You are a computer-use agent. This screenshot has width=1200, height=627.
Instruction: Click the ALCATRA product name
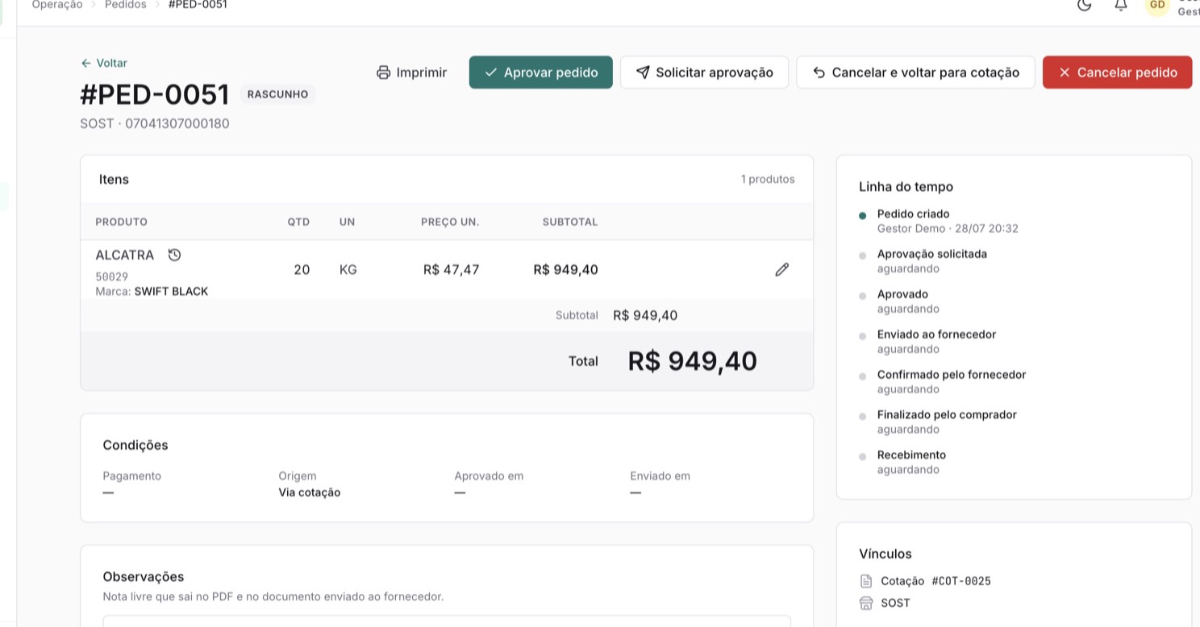pyautogui.click(x=124, y=255)
